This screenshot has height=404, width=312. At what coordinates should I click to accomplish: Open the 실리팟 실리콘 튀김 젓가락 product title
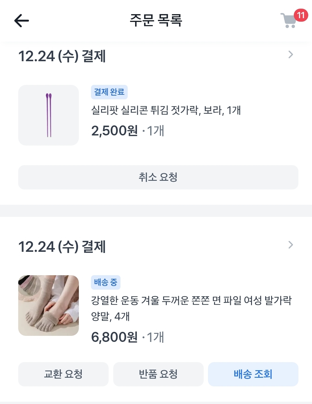pos(166,110)
